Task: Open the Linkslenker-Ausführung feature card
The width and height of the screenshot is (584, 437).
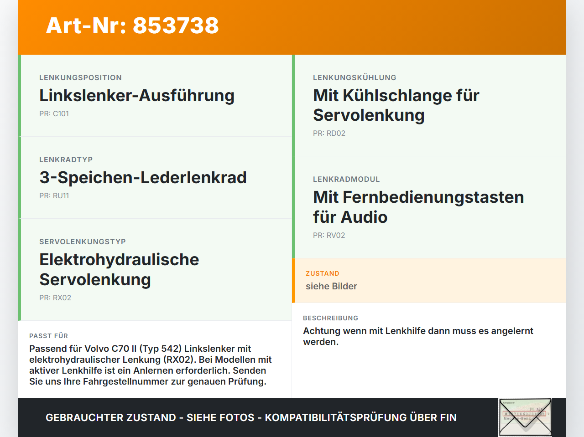Action: pyautogui.click(x=155, y=96)
